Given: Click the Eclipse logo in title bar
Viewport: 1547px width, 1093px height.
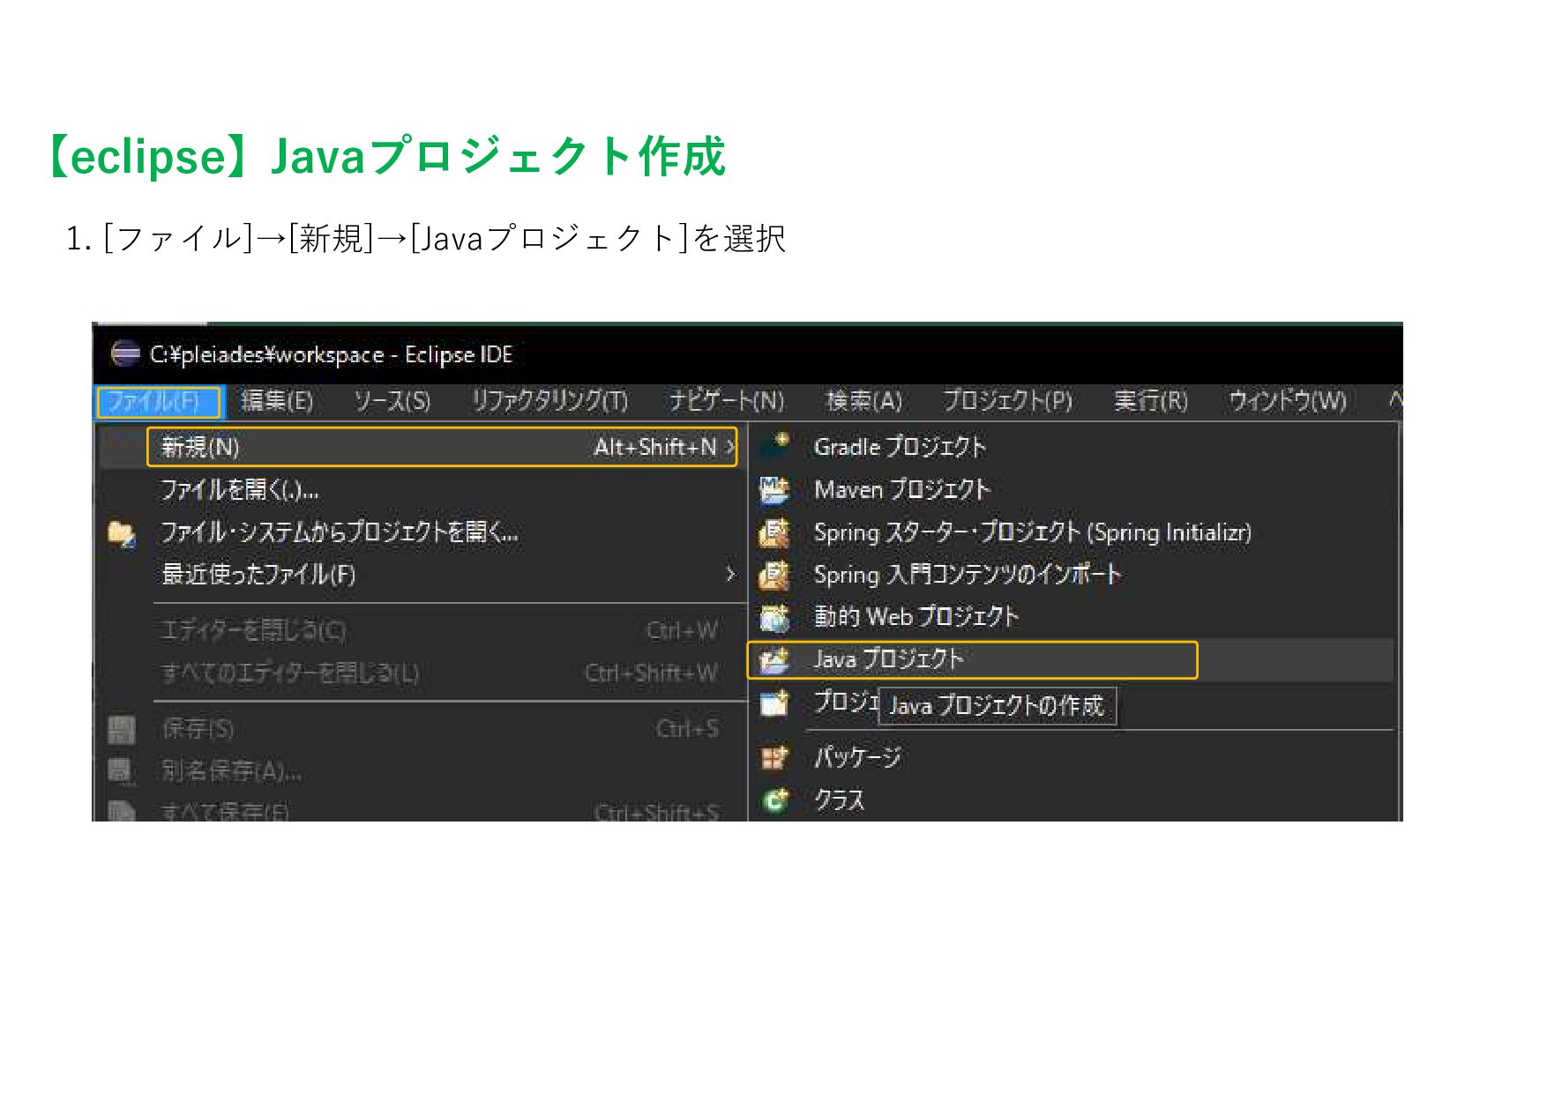Looking at the screenshot, I should 125,354.
